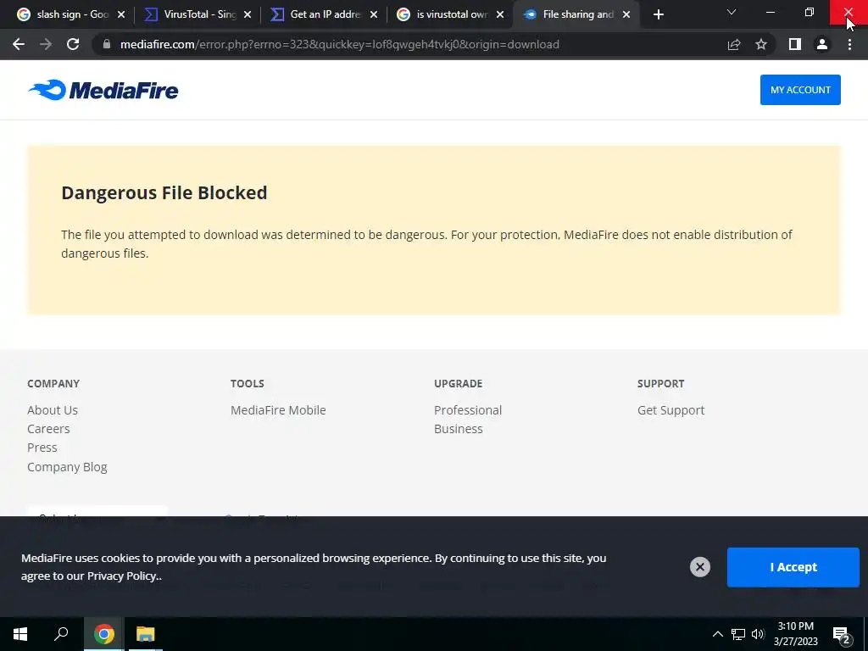Open File Explorer from taskbar
Image resolution: width=868 pixels, height=651 pixels.
click(146, 634)
